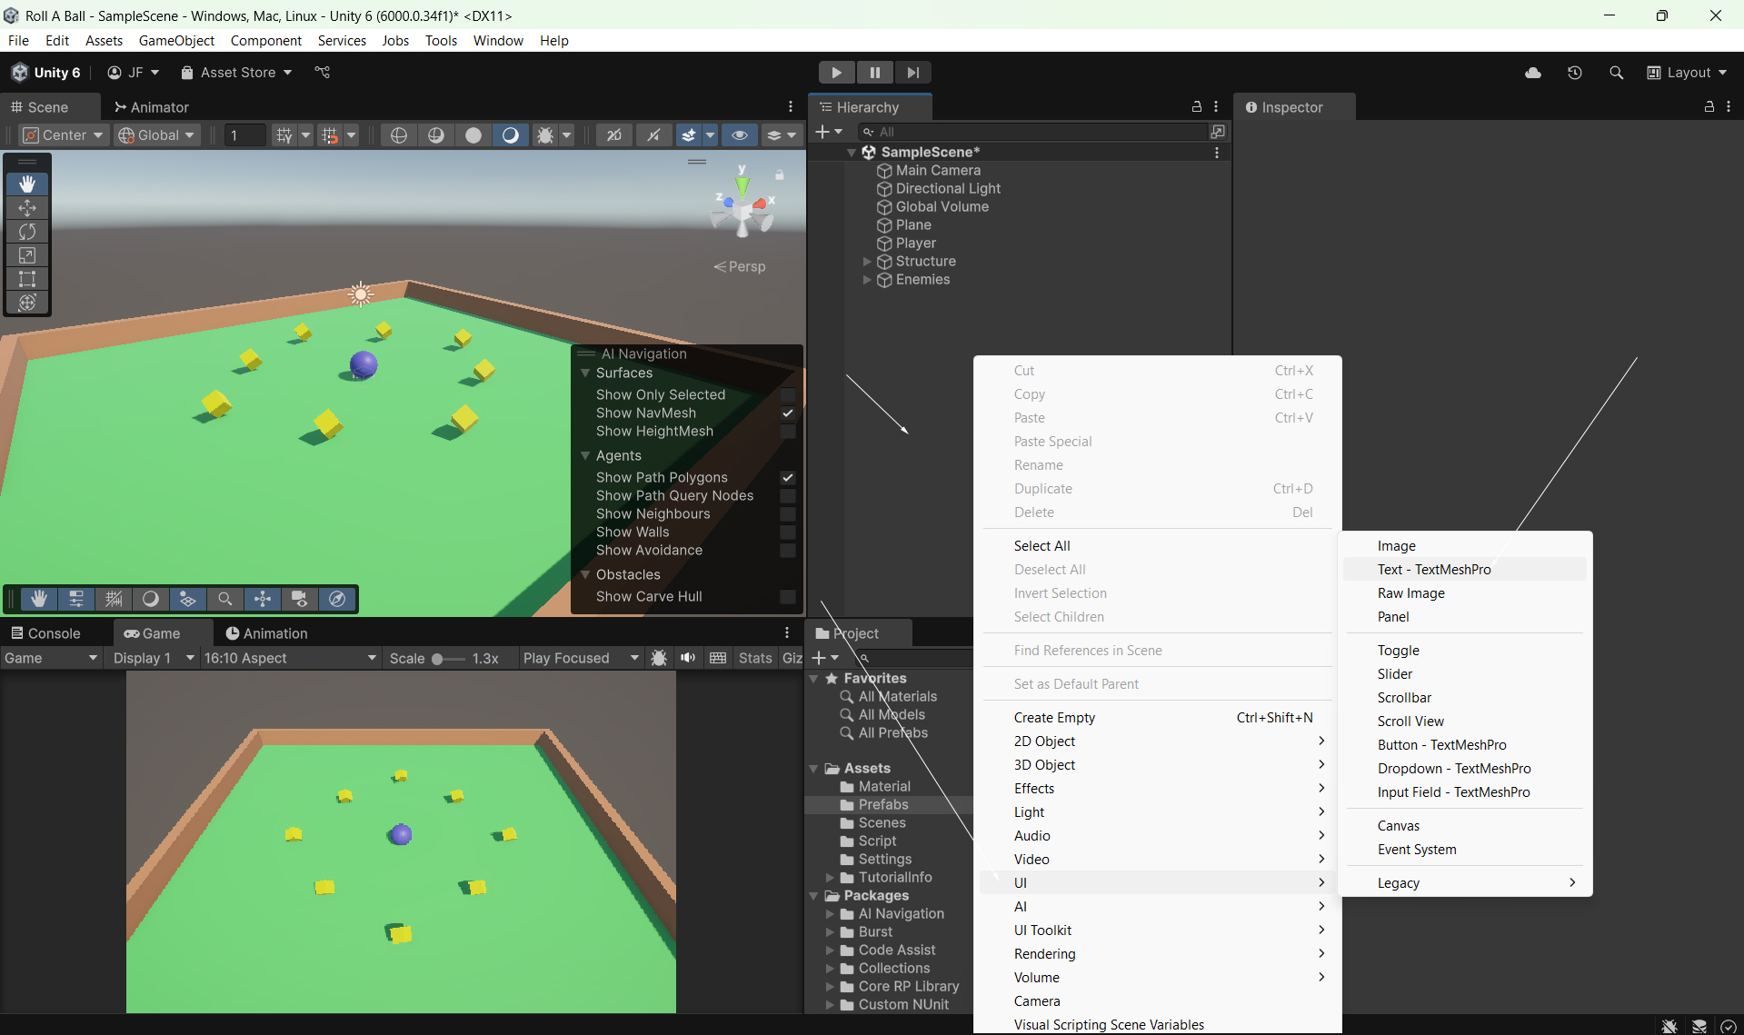Select the Move tool in Scene view
Image resolution: width=1744 pixels, height=1035 pixels.
click(27, 208)
